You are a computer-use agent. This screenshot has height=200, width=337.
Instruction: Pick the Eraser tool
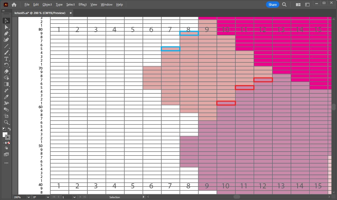[x=6, y=71]
